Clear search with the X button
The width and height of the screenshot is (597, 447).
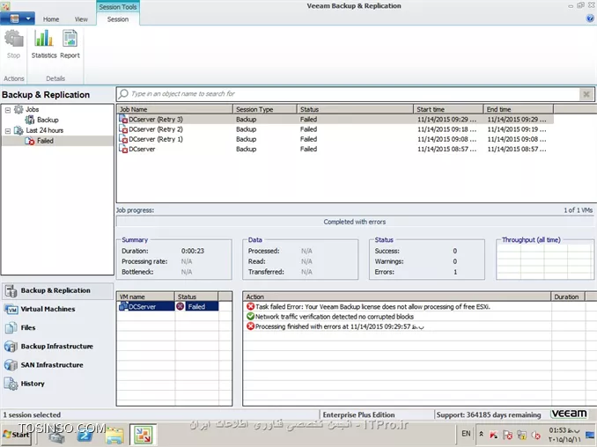pyautogui.click(x=586, y=94)
